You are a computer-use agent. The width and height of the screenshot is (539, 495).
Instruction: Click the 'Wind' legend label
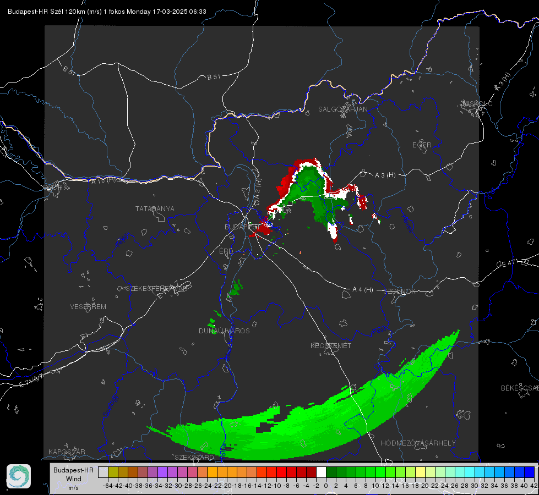[x=74, y=479]
